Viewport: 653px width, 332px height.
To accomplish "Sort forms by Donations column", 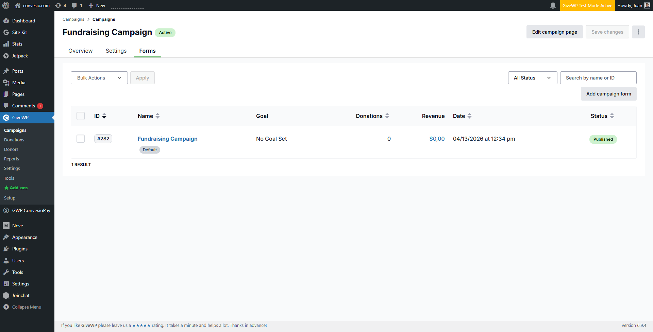I will pos(387,116).
